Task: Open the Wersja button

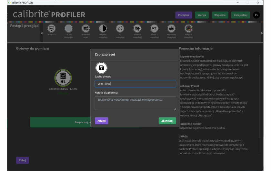Action: click(x=202, y=15)
